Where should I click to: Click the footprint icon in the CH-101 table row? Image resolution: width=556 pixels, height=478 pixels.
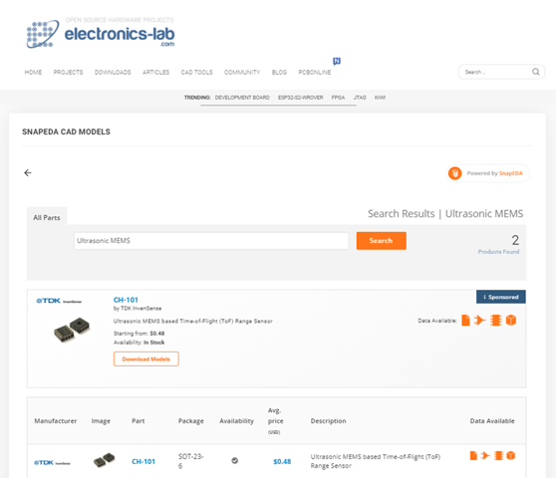498,456
